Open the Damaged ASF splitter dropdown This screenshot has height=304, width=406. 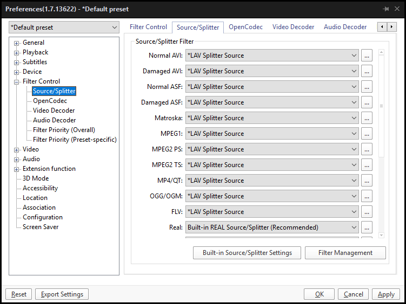(272, 102)
